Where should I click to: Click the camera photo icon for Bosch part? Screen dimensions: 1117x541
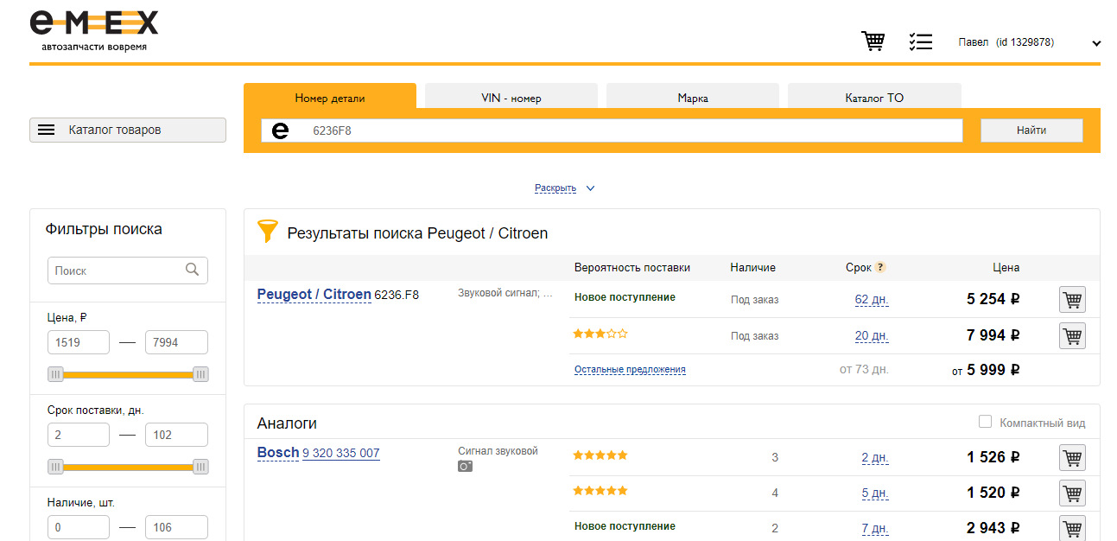click(x=465, y=467)
